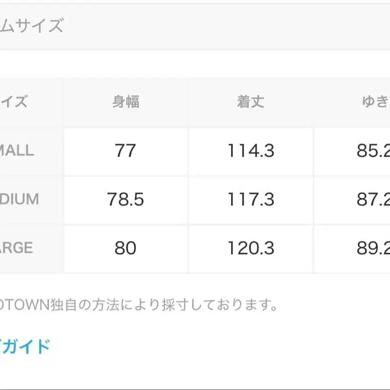Select the 着丈 column header
This screenshot has width=390, height=390.
click(x=250, y=102)
